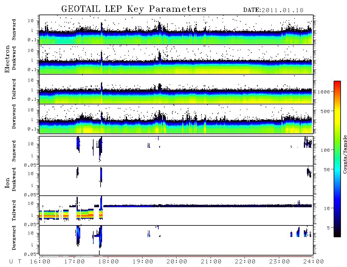Viewport: 347px width, 267px height.
Task: Select the Ion Dawnward panel label
Action: (14, 238)
